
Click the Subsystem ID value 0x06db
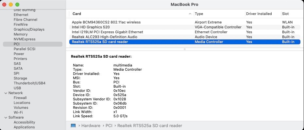click(120, 104)
